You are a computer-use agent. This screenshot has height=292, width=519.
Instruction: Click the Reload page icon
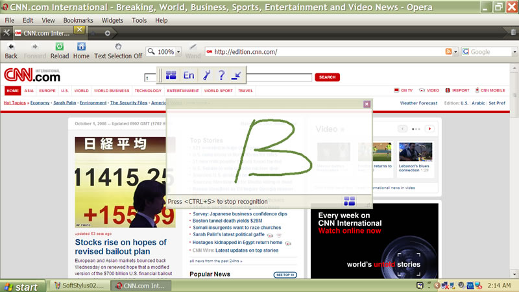point(59,47)
